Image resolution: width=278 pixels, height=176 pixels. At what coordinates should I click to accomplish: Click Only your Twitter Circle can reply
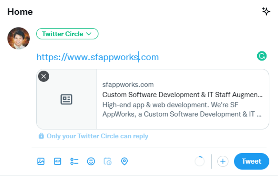pyautogui.click(x=97, y=136)
